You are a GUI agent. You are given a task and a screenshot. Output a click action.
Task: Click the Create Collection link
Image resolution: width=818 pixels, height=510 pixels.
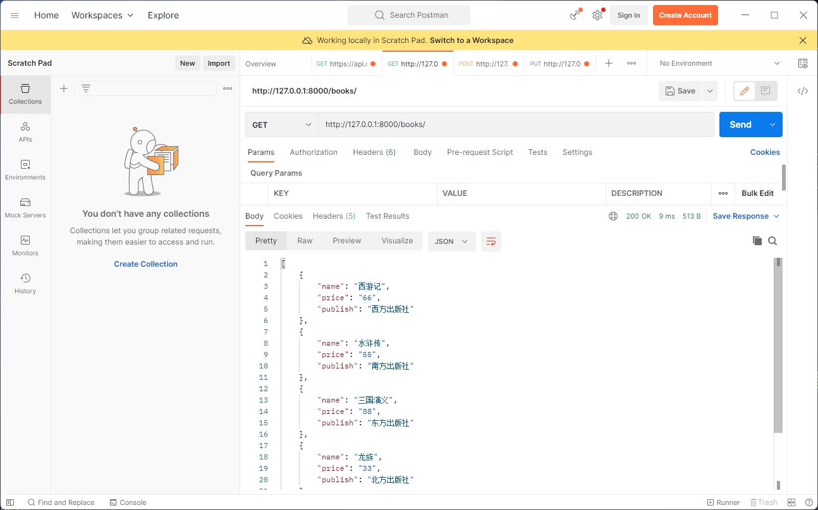(145, 264)
